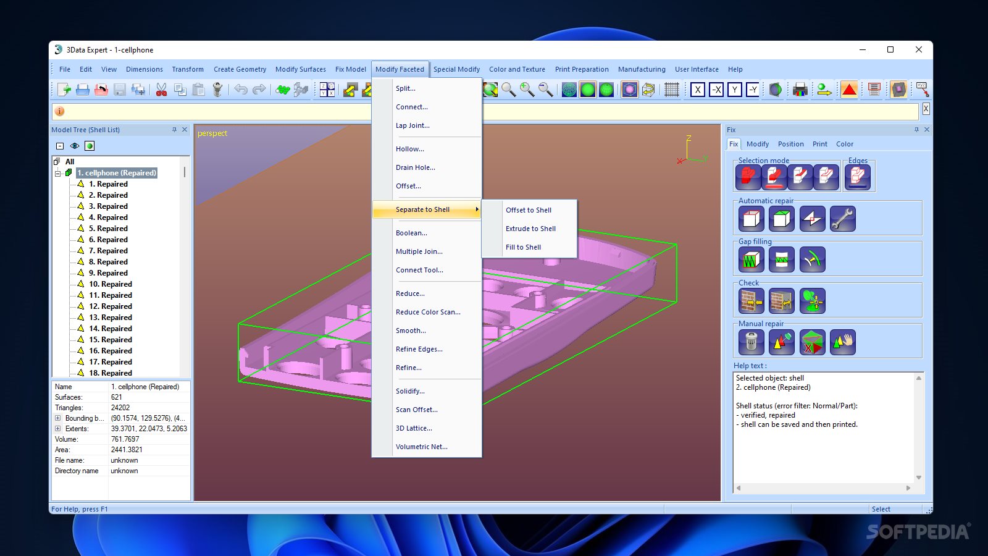Click the Triangles value 24202
This screenshot has width=988, height=556.
click(x=120, y=408)
